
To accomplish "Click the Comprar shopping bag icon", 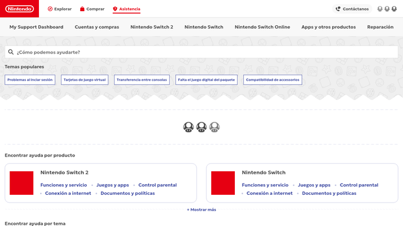I will tap(82, 9).
